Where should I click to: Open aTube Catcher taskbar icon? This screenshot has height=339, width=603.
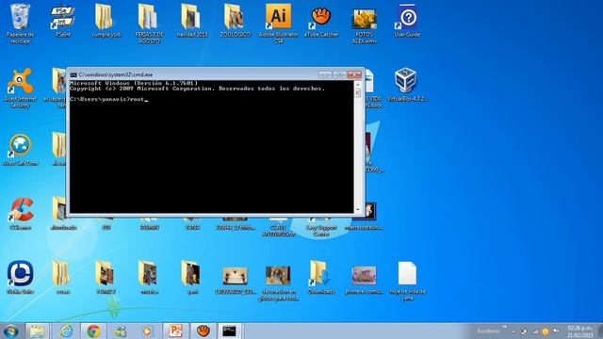coord(203,331)
